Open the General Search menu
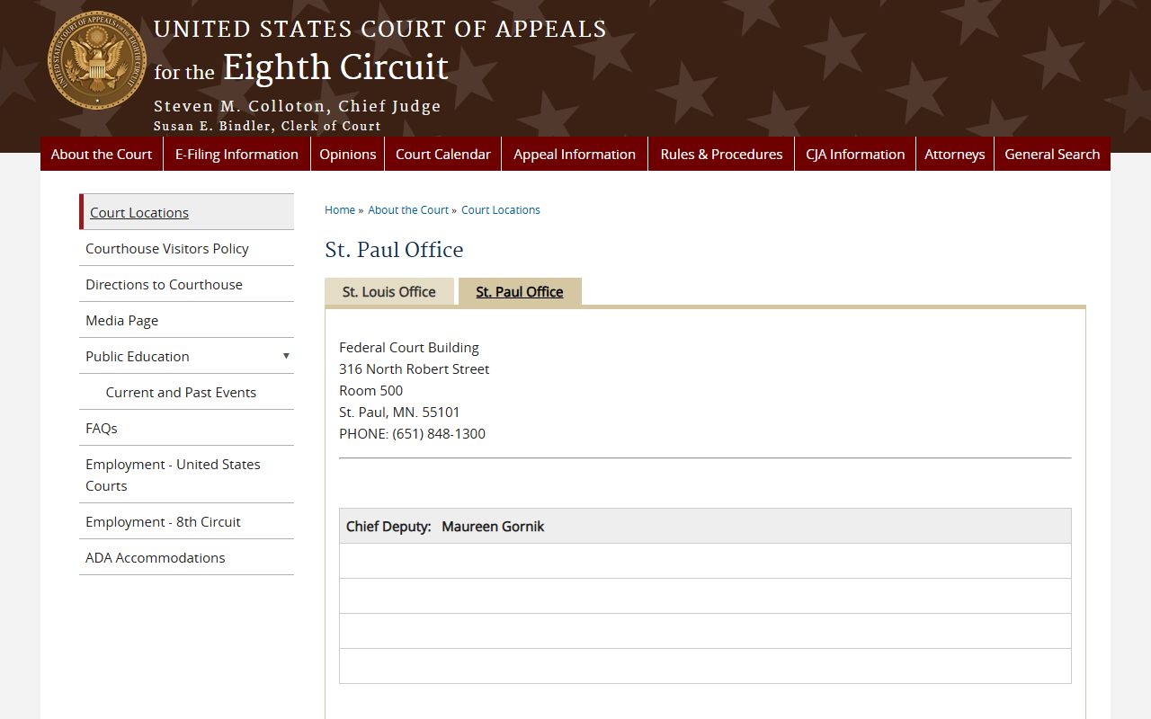 point(1052,154)
